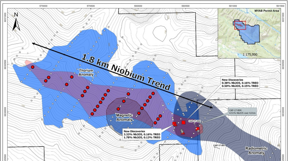Click the Magnetic Anomaly label text
Screen dimensions: 288x161
coord(124,118)
